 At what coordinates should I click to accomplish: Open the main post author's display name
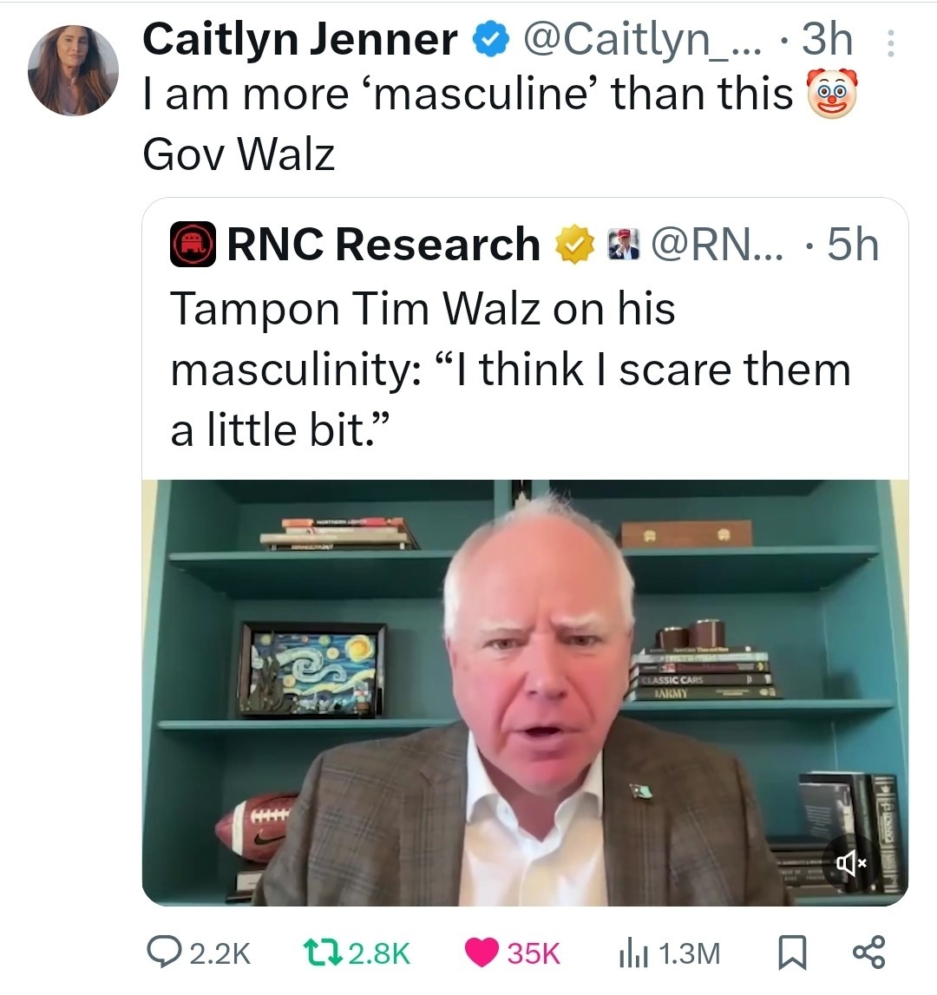[300, 40]
